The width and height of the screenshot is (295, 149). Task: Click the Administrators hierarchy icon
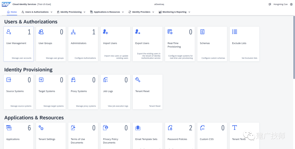(x=73, y=32)
